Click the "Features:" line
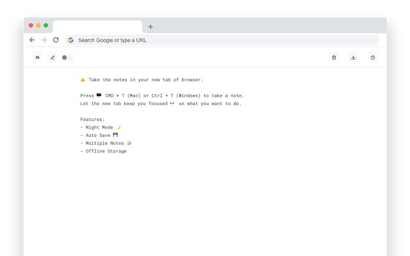 pos(92,120)
